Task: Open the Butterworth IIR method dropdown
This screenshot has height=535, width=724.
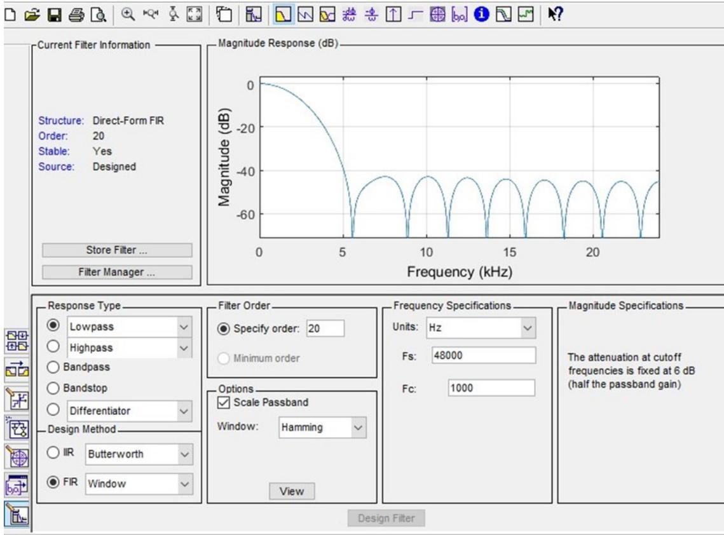Action: pyautogui.click(x=139, y=455)
